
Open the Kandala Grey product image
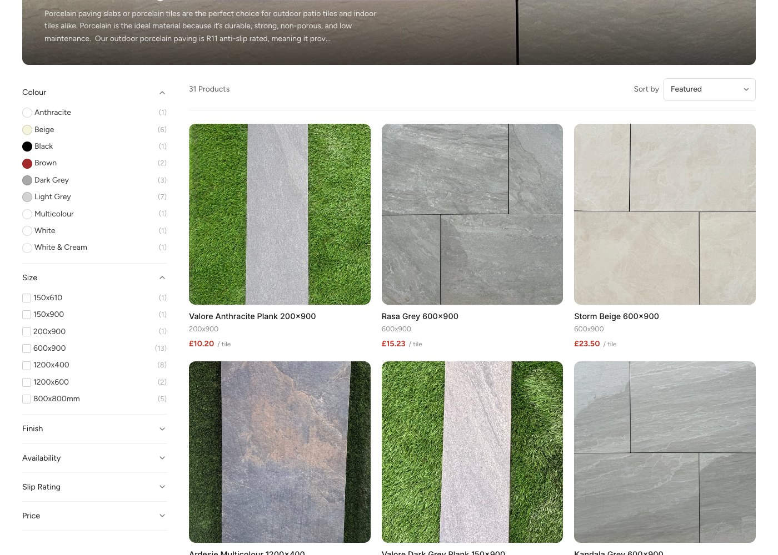[x=665, y=452]
